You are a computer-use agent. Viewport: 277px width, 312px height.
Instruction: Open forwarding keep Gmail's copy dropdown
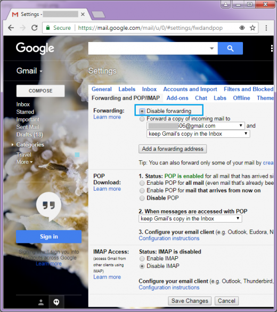coord(198,134)
